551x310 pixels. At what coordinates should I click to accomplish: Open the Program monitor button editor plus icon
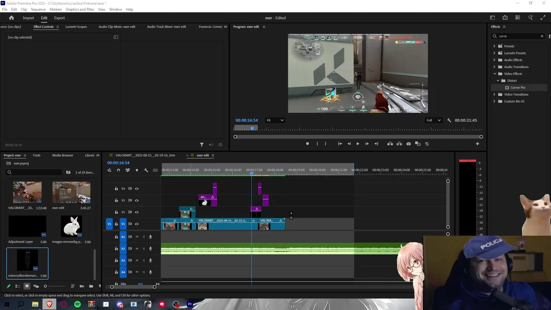pyautogui.click(x=477, y=144)
